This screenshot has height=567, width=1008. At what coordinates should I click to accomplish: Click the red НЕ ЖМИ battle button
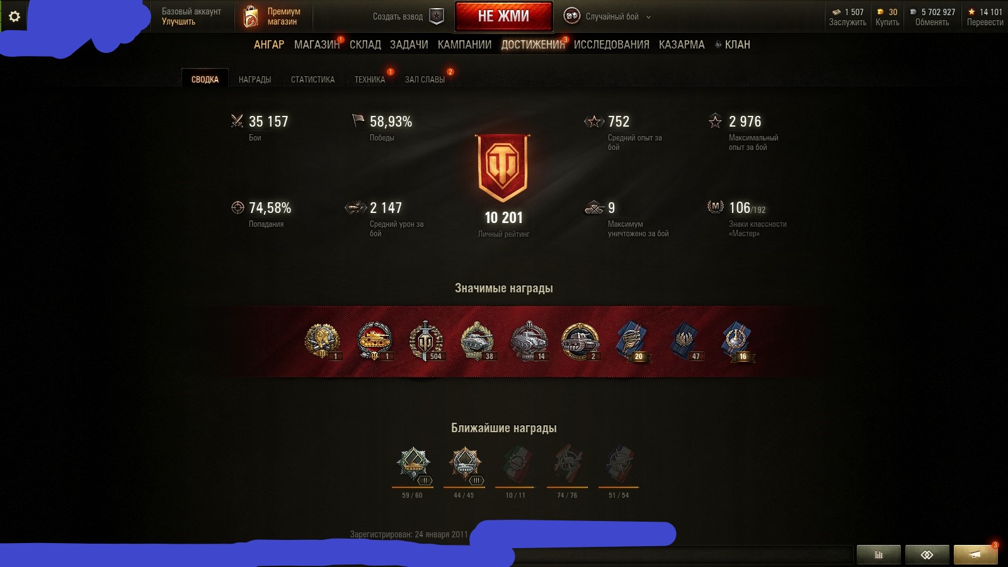click(503, 16)
